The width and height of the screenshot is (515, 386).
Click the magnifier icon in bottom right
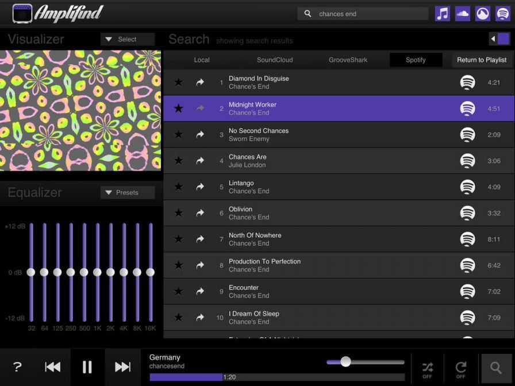(x=496, y=367)
